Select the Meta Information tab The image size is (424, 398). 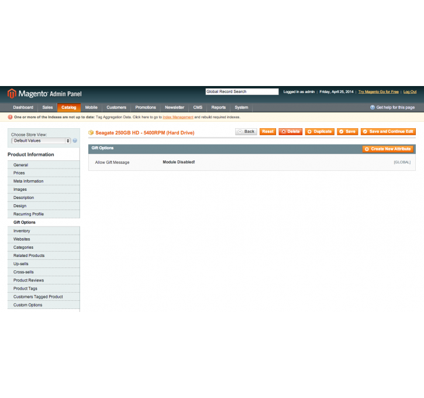[44, 181]
